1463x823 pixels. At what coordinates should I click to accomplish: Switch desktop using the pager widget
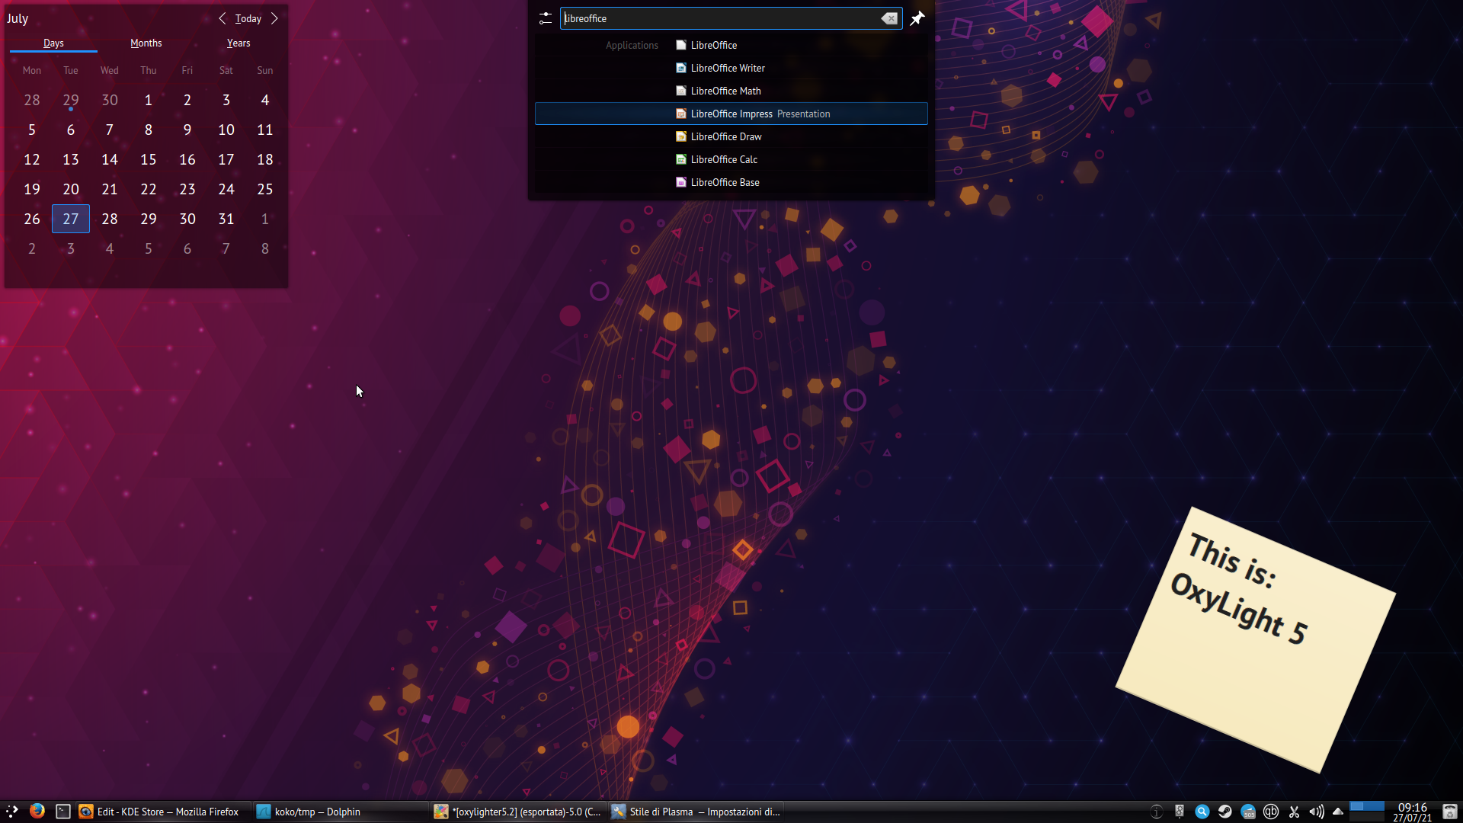point(1367,812)
